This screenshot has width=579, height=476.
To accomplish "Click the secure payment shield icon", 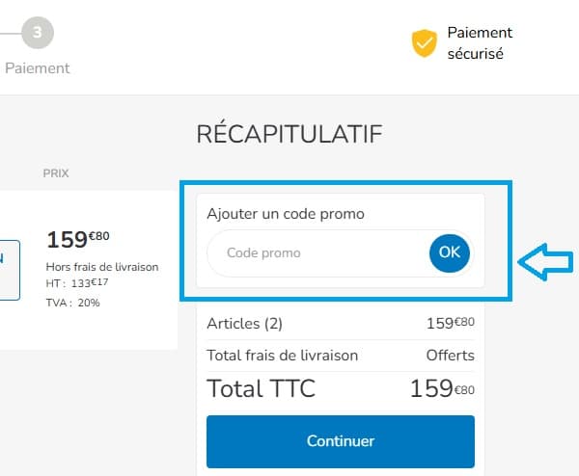I will [424, 43].
